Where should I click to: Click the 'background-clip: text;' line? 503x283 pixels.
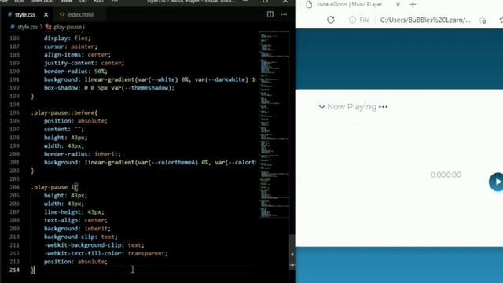point(80,237)
